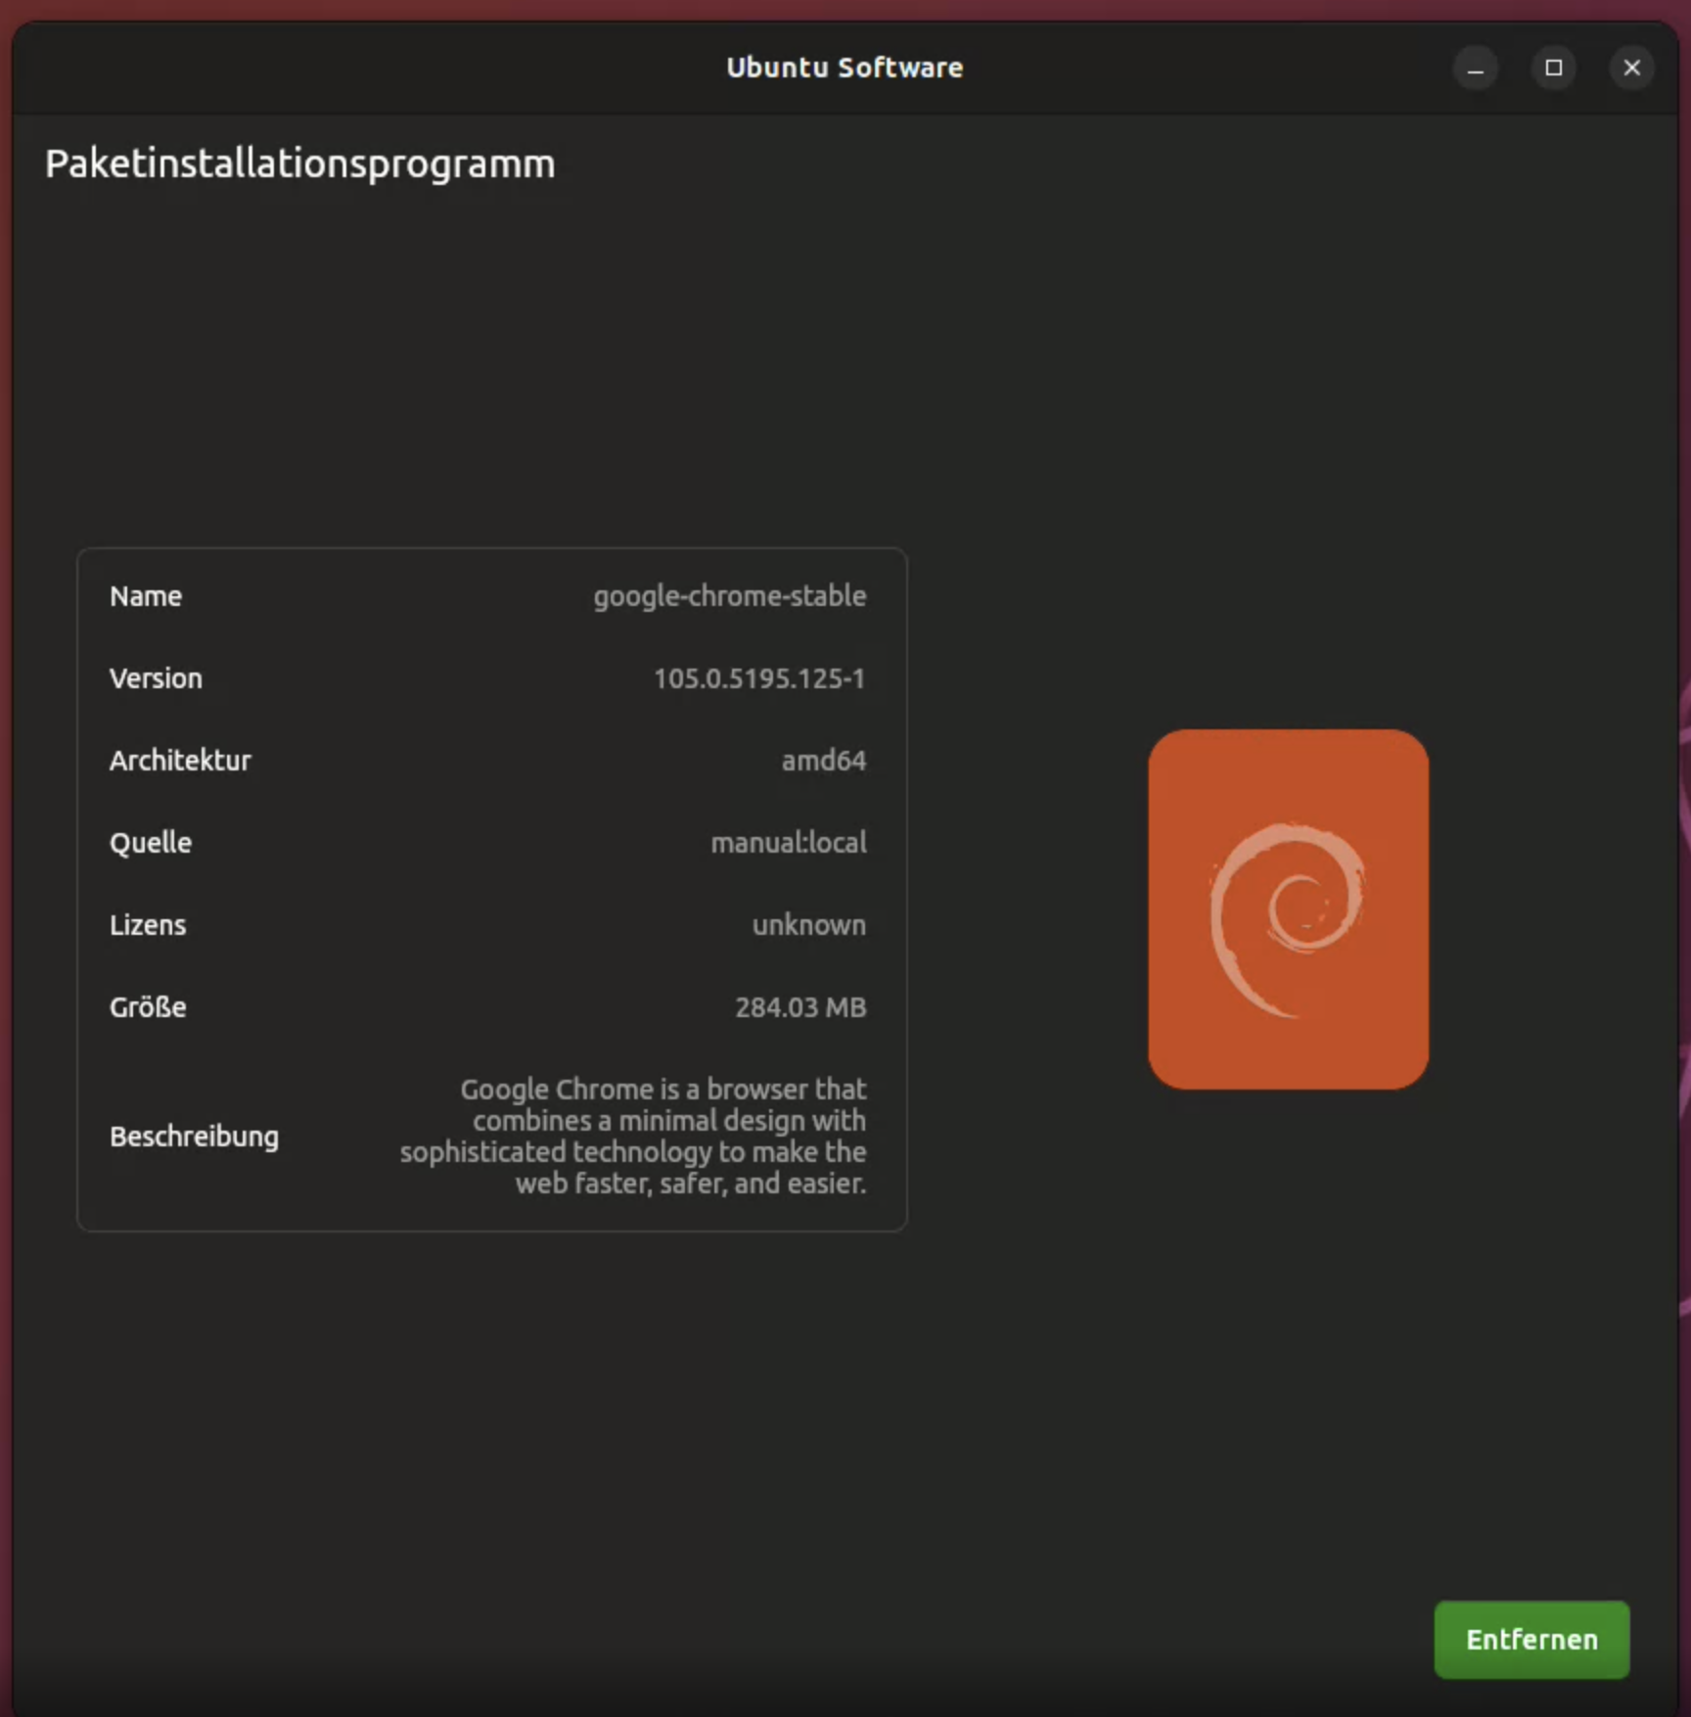Select the Quelle value manual:local

click(x=789, y=843)
